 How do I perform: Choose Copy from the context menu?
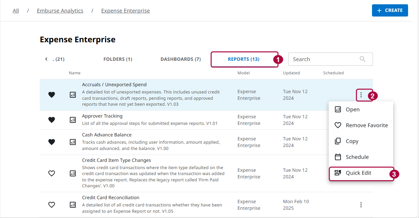[x=361, y=141]
